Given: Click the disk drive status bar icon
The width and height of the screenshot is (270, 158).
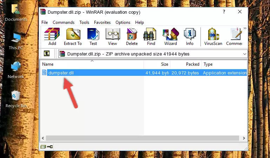Looking at the screenshot, I should [x=43, y=147].
